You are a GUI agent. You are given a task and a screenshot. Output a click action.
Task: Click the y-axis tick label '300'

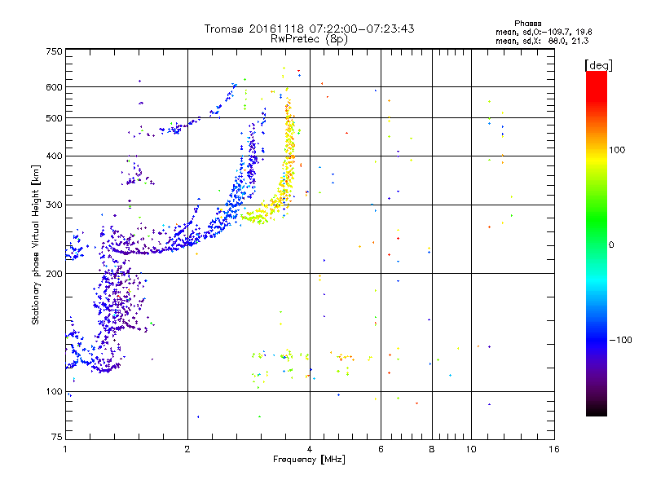coord(54,205)
